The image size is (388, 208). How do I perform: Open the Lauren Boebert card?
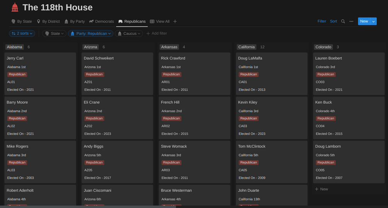[328, 58]
